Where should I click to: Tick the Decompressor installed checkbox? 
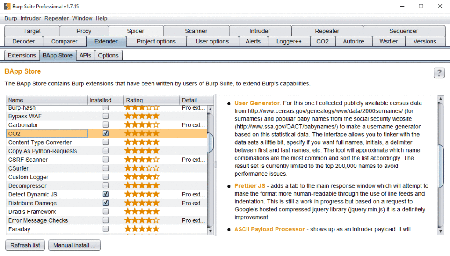(x=105, y=185)
